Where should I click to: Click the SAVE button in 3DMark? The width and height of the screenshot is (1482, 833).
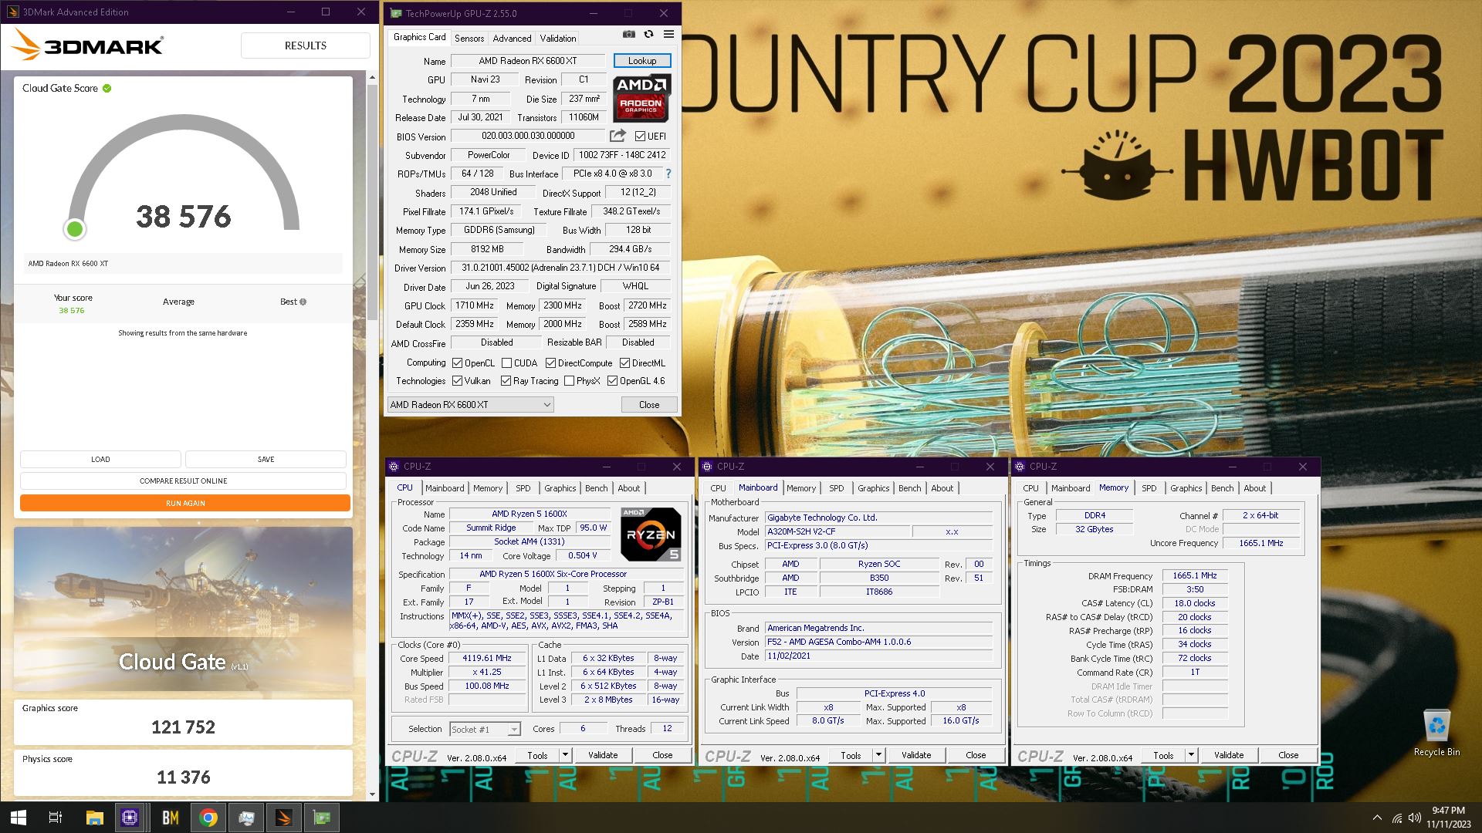tap(266, 459)
